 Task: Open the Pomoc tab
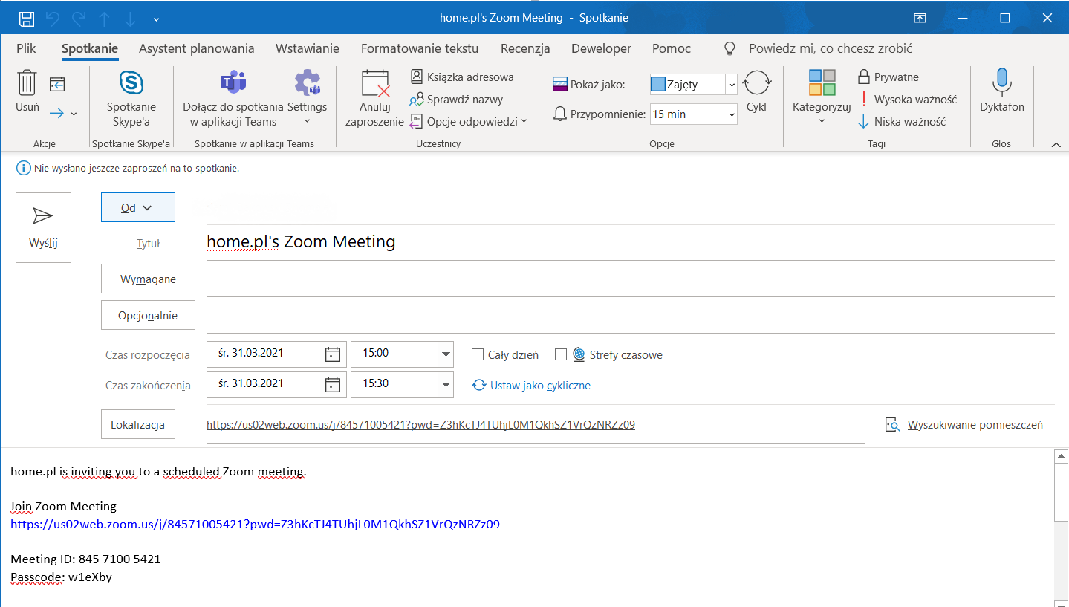pos(672,48)
